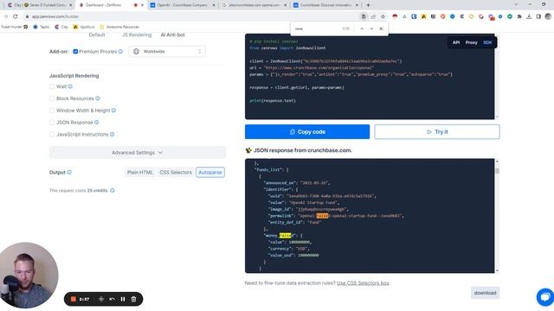The image size is (554, 311).
Task: Pause the screen recording
Action: pyautogui.click(x=123, y=299)
